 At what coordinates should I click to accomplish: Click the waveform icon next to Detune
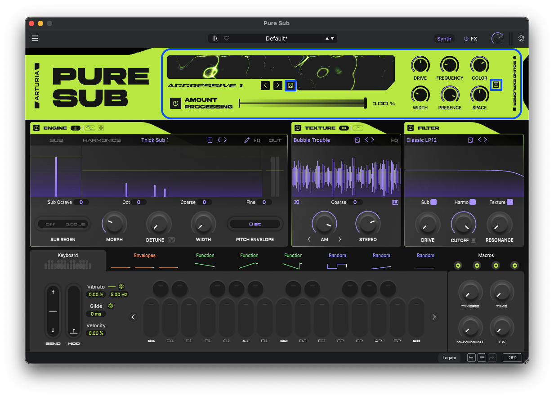coord(171,240)
